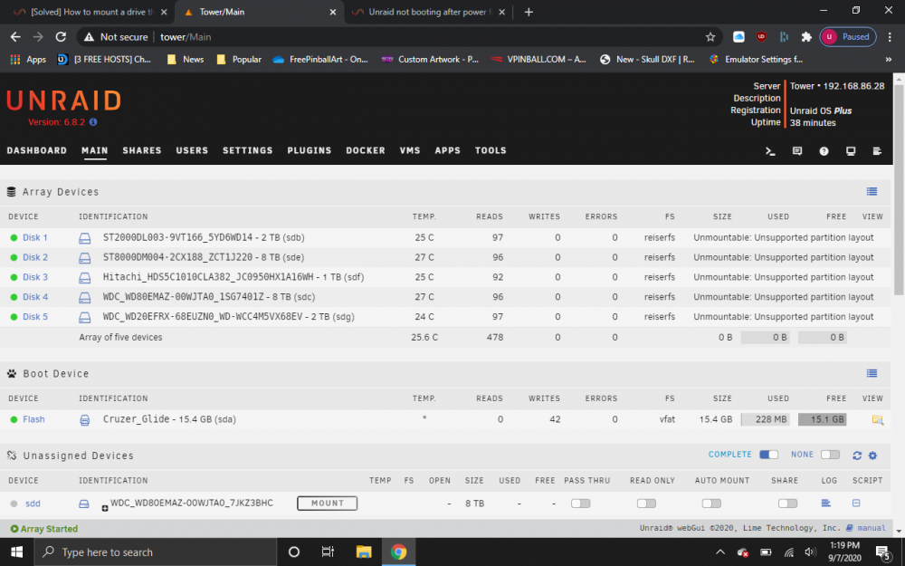Open the DASHBOARD menu

pos(37,150)
